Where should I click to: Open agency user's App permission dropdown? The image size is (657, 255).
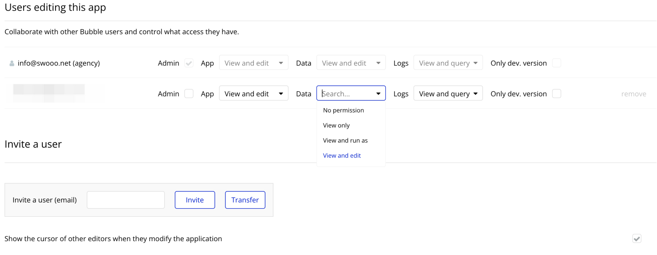pyautogui.click(x=253, y=63)
